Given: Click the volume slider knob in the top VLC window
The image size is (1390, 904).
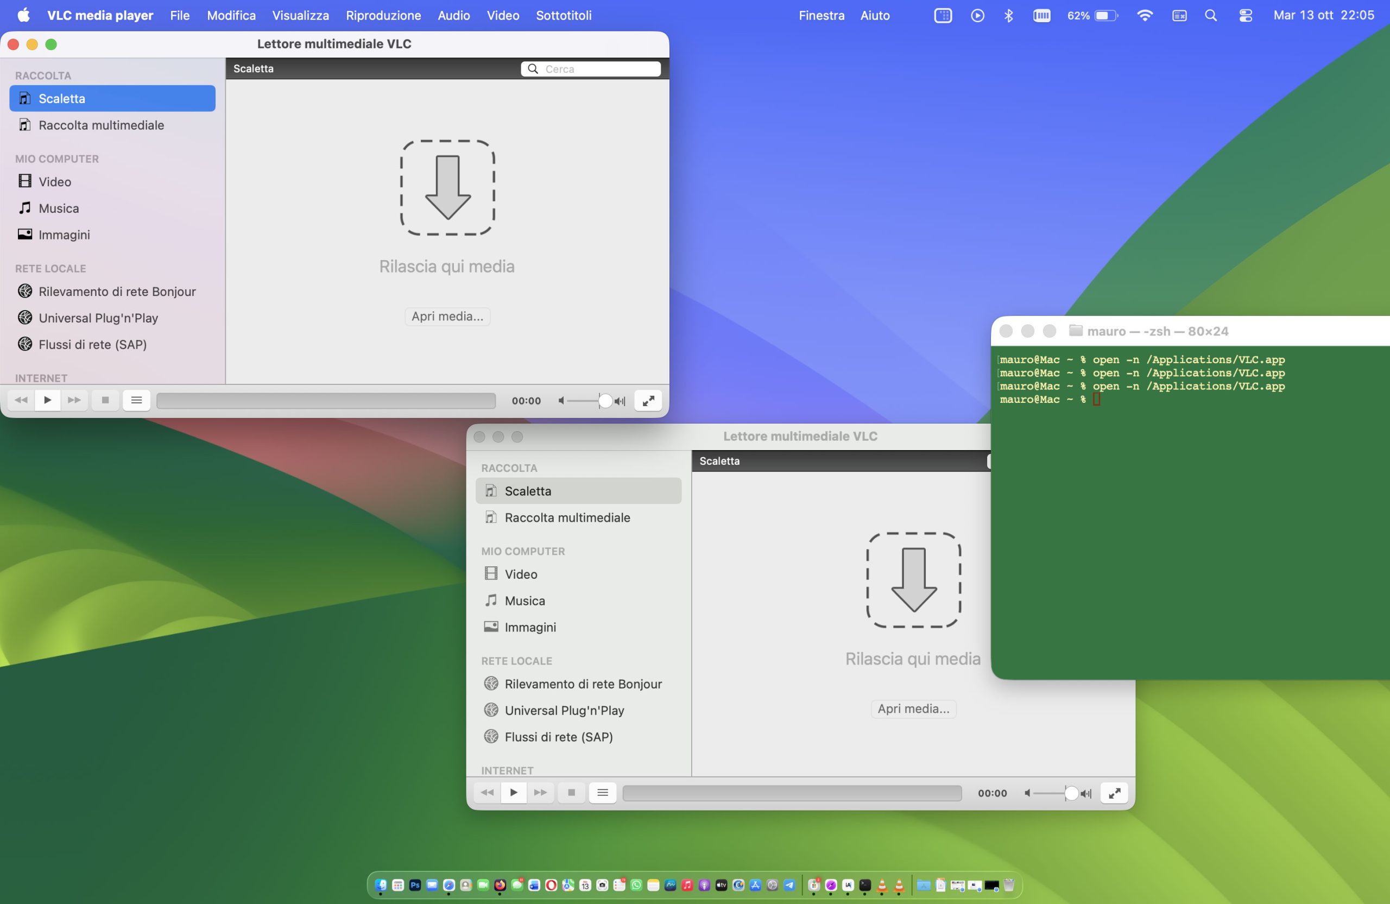Looking at the screenshot, I should tap(605, 401).
